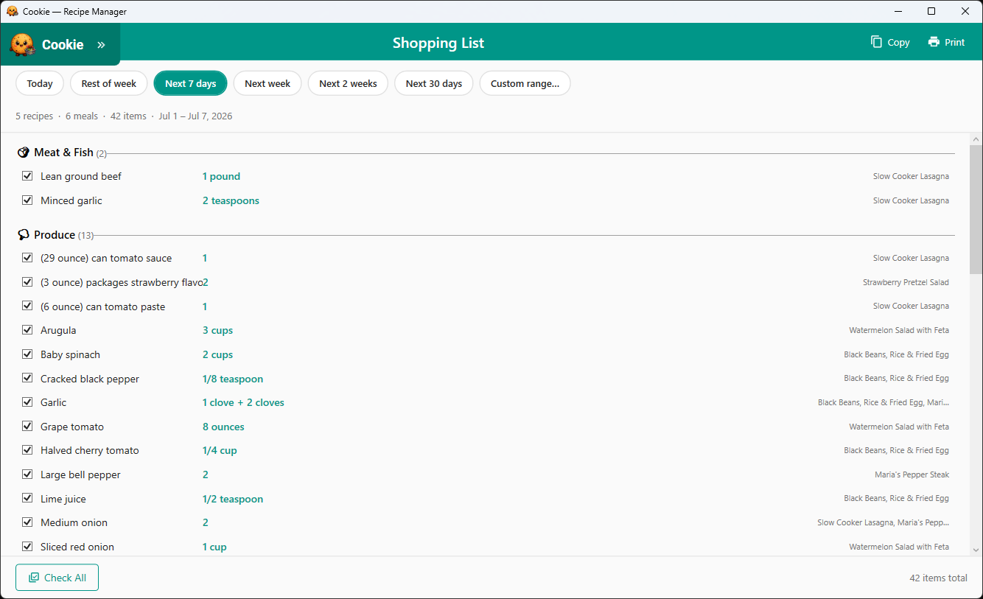Viewport: 983px width, 599px height.
Task: Maximize the Cookie window
Action: (931, 11)
